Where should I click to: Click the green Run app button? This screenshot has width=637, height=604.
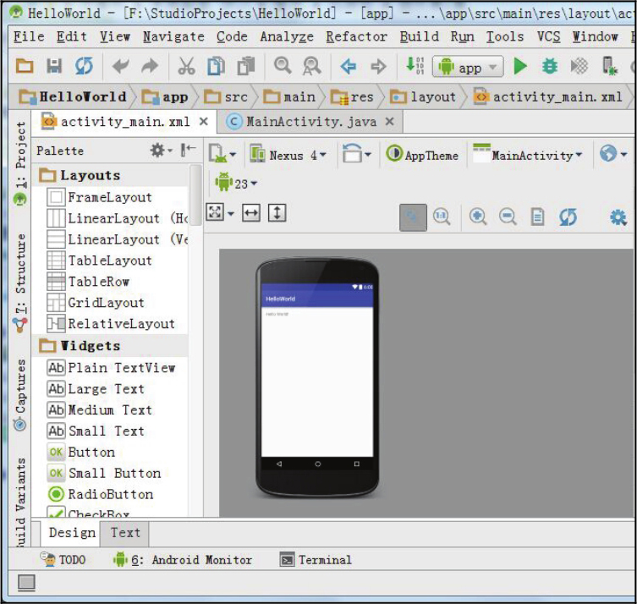point(520,66)
